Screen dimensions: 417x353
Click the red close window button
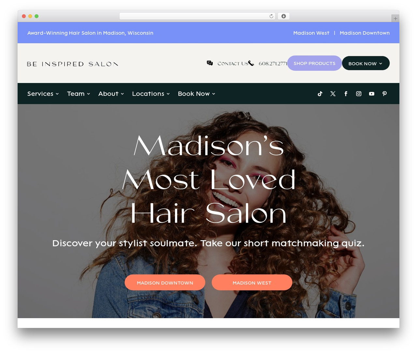[24, 16]
